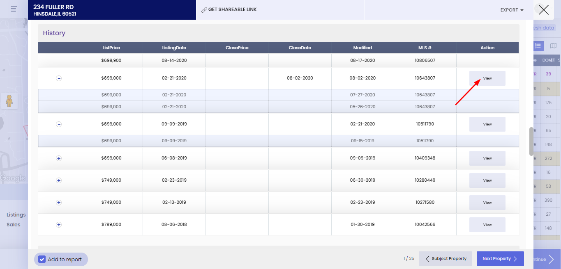This screenshot has width=561, height=269.
Task: View listing MLS 10409348
Action: (487, 158)
